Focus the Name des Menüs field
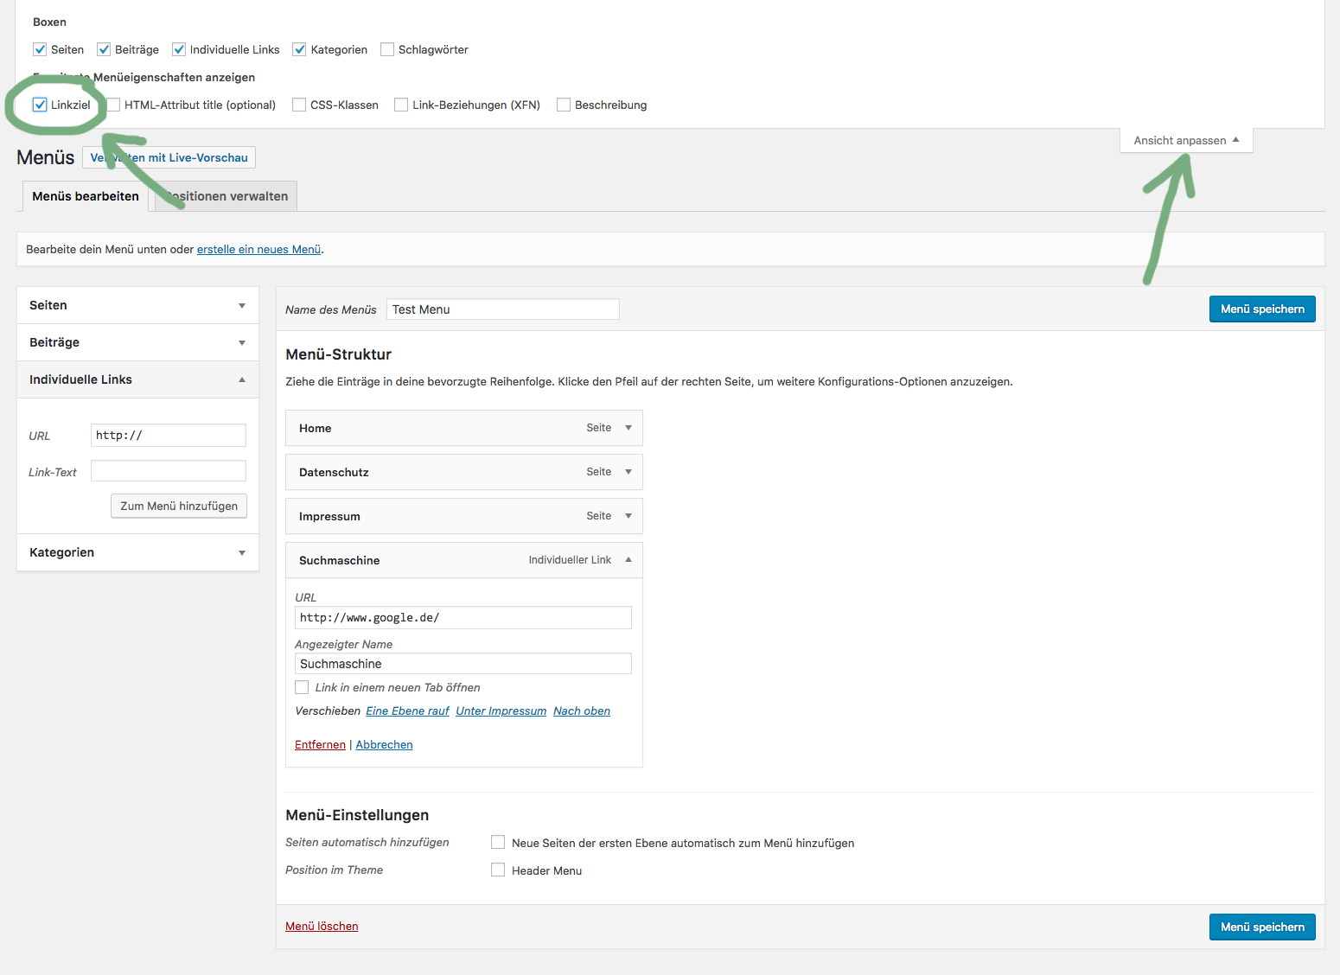Screen dimensions: 1340x975 503,309
